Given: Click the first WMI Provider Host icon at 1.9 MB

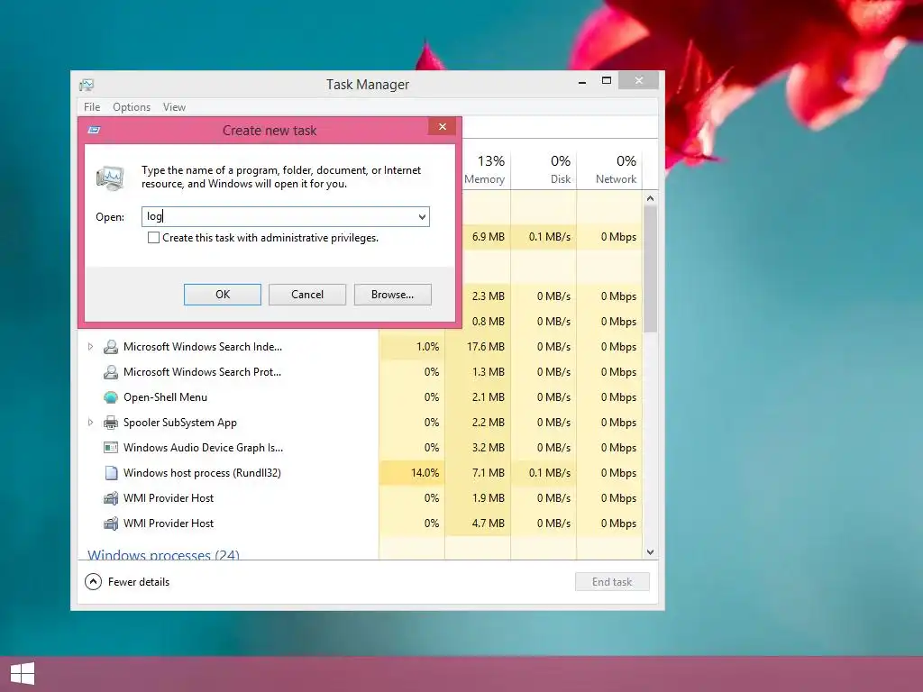Looking at the screenshot, I should [x=111, y=498].
